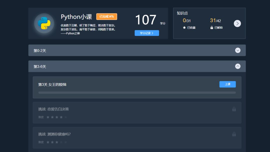Click the unlocked padlock 已解锁 icon
The image size is (270, 152).
[x=212, y=27]
